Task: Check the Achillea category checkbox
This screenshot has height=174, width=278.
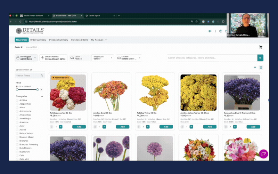Action: pos(17,100)
